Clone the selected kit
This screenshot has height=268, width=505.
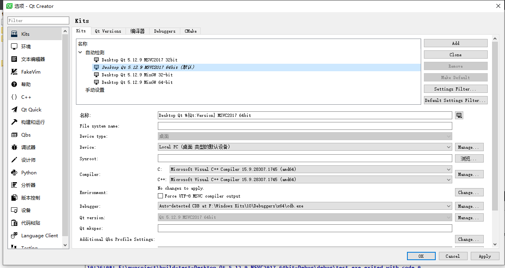click(x=455, y=54)
